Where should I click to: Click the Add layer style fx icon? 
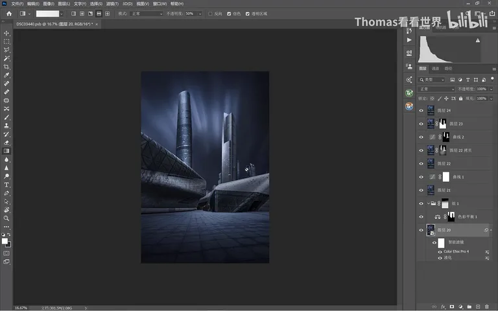[x=443, y=306]
